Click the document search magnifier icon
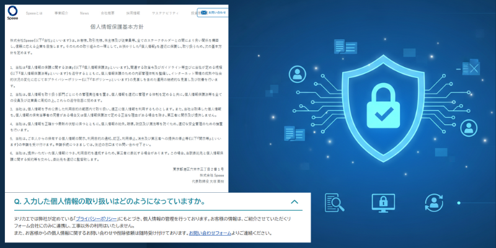 click(334, 203)
